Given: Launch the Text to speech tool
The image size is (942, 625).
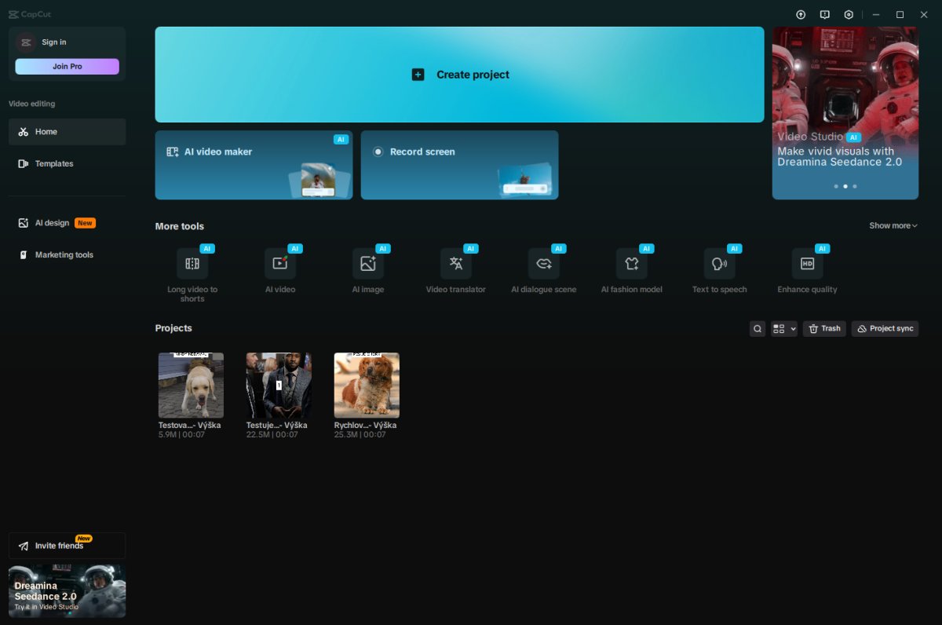Looking at the screenshot, I should pyautogui.click(x=720, y=264).
